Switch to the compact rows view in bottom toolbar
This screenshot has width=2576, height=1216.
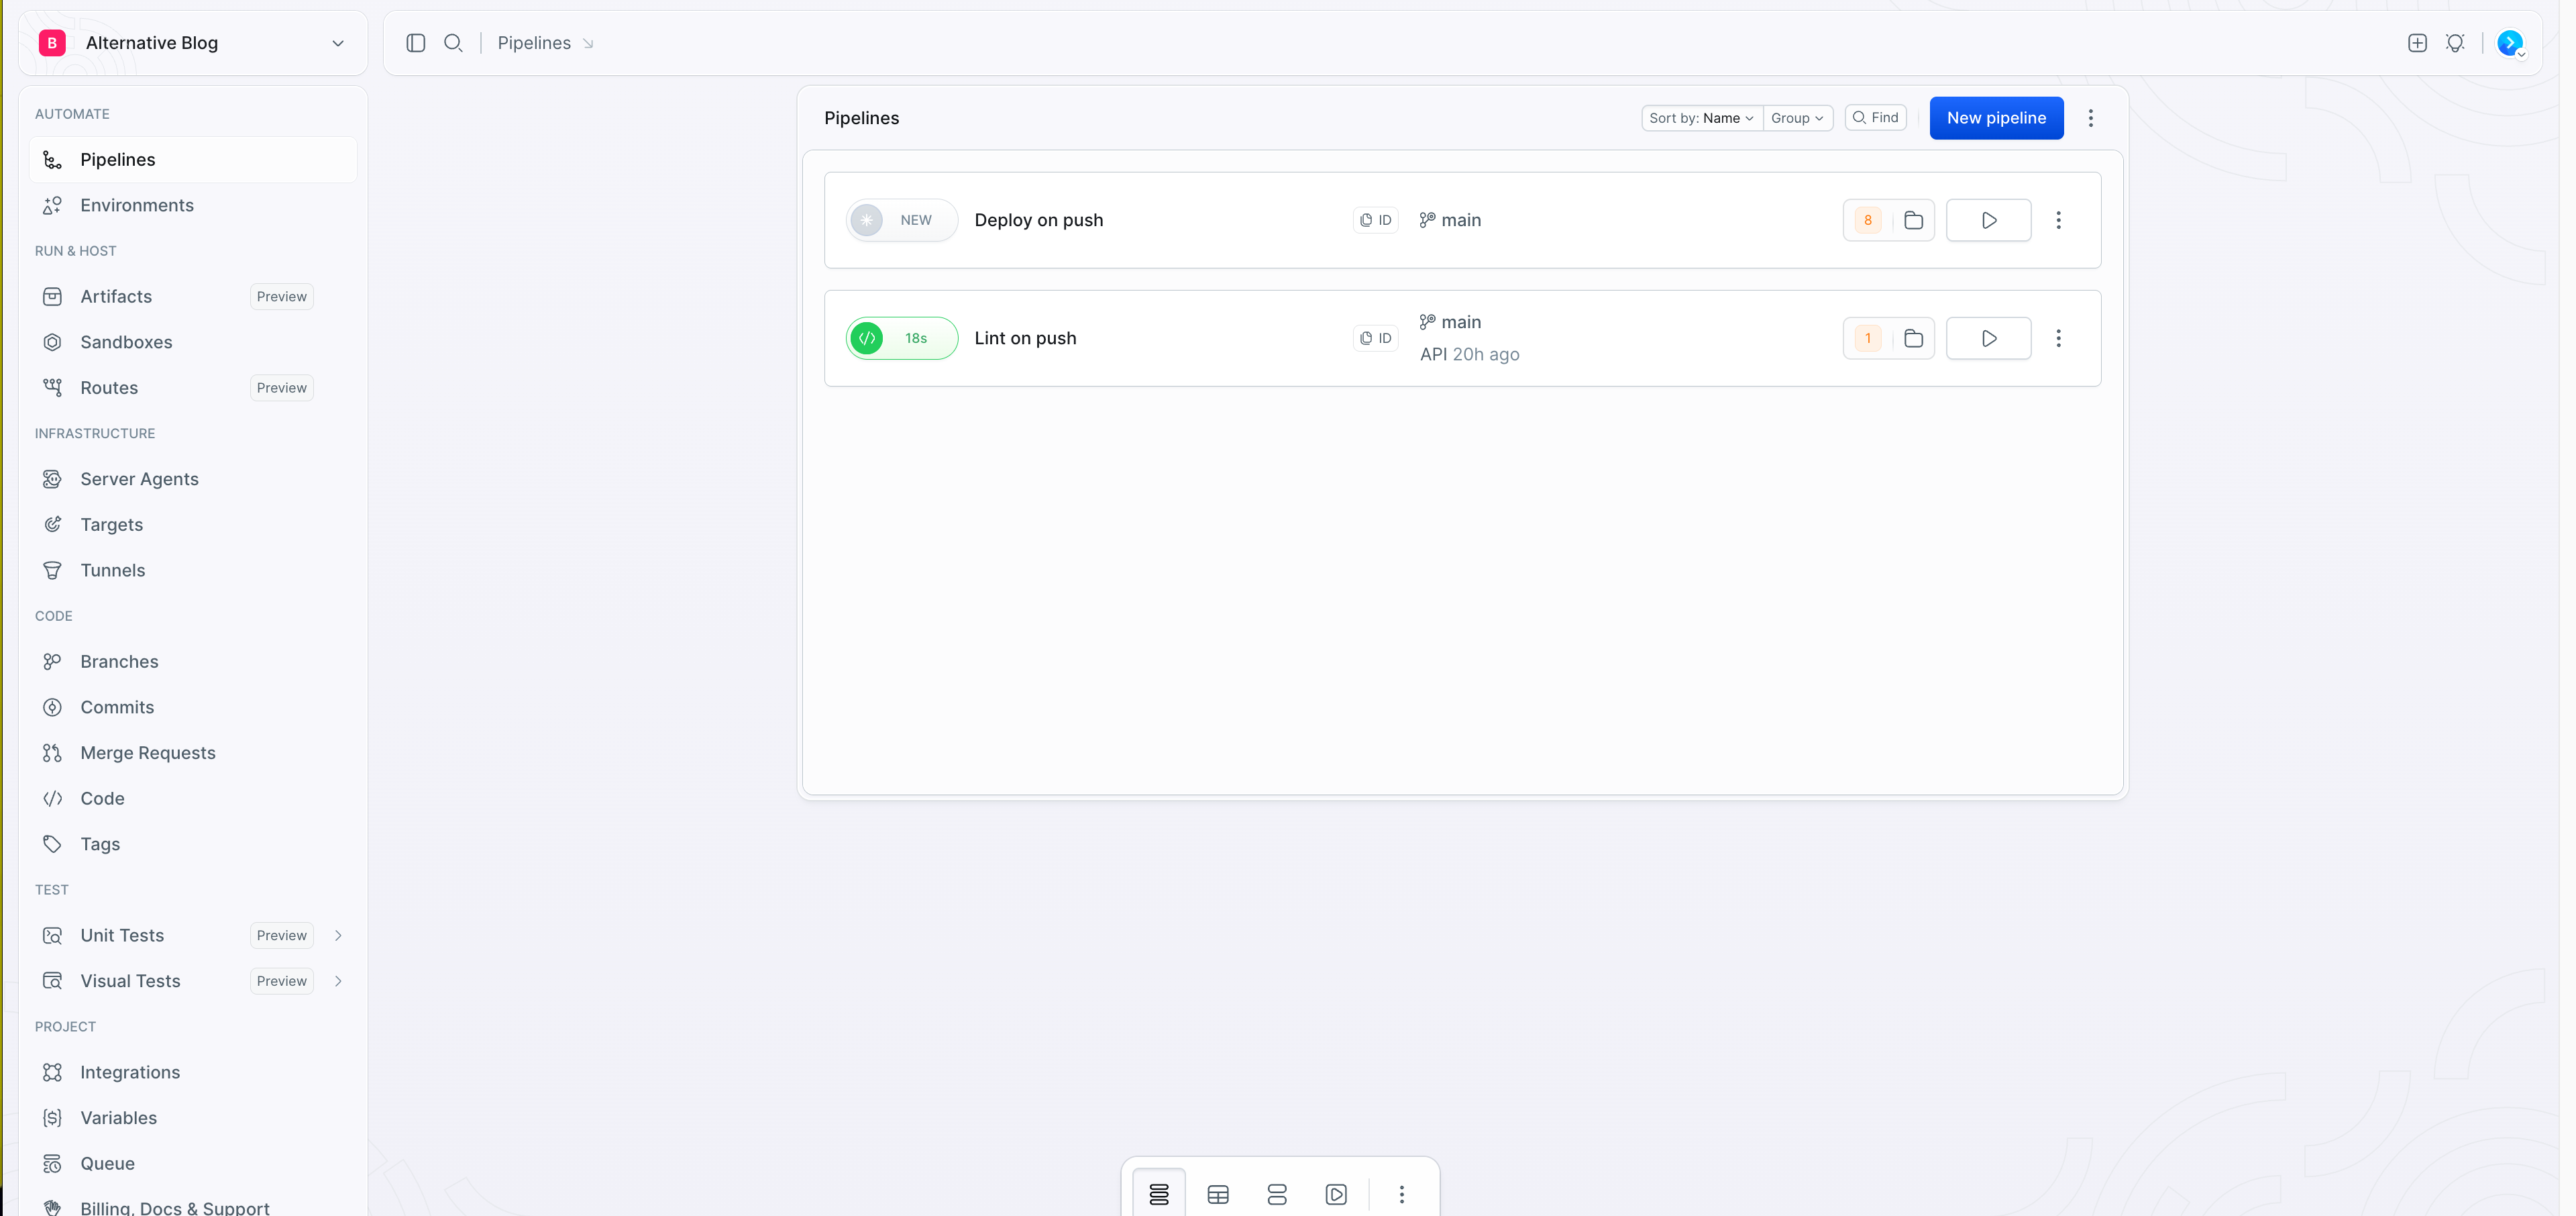pyautogui.click(x=1277, y=1194)
